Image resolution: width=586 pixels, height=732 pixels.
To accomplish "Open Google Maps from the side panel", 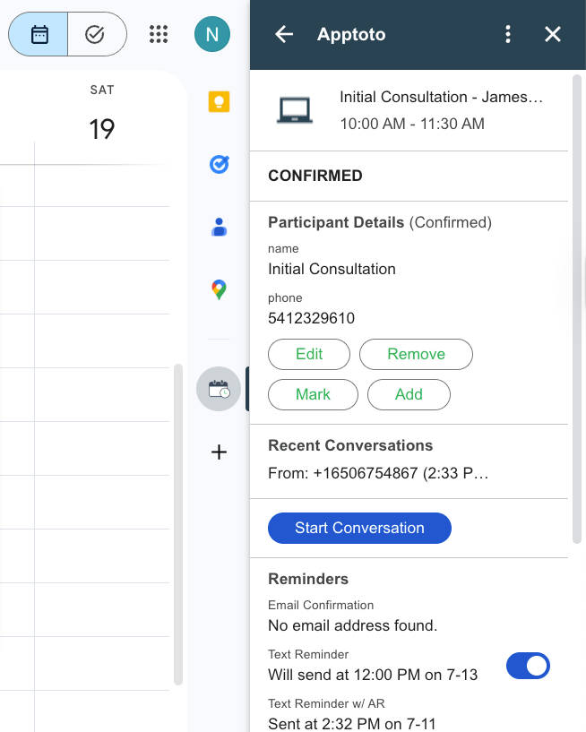I will click(219, 288).
